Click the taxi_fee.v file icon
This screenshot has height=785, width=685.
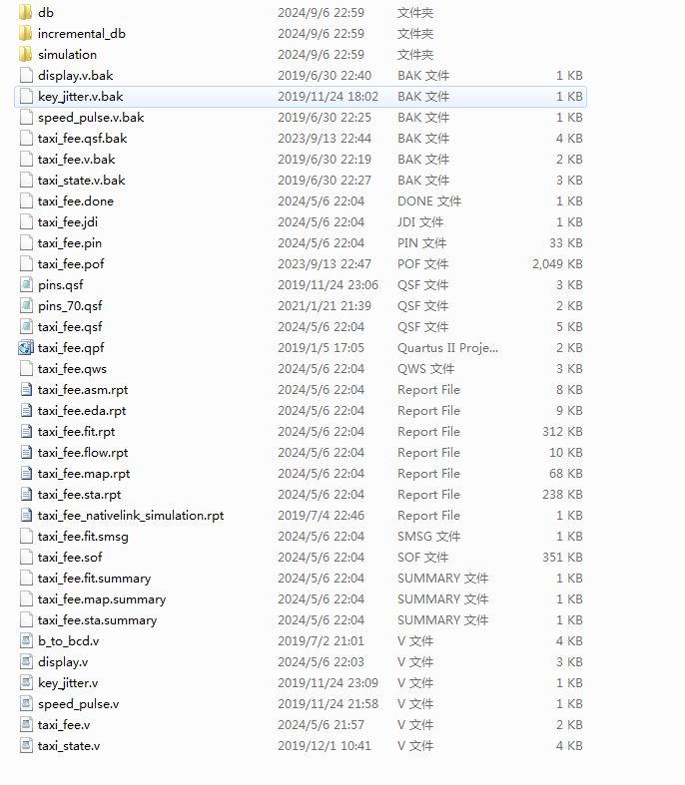pos(26,724)
